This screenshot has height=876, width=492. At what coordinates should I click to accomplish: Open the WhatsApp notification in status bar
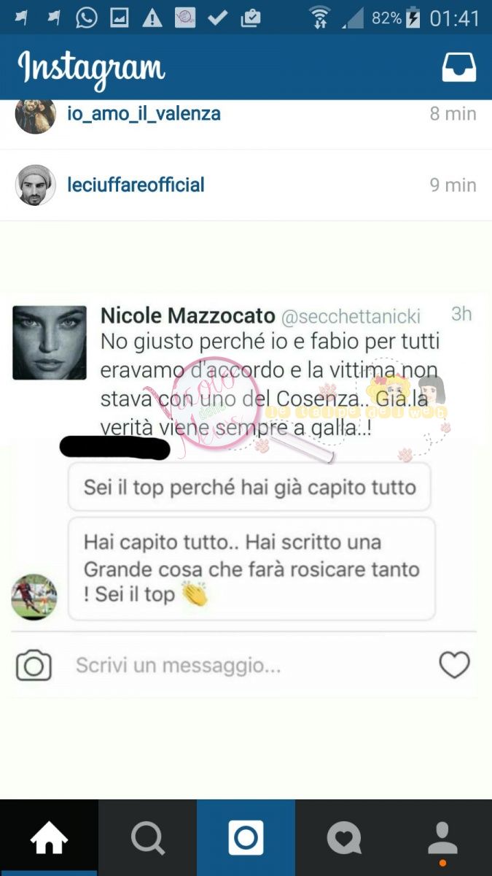click(x=86, y=17)
